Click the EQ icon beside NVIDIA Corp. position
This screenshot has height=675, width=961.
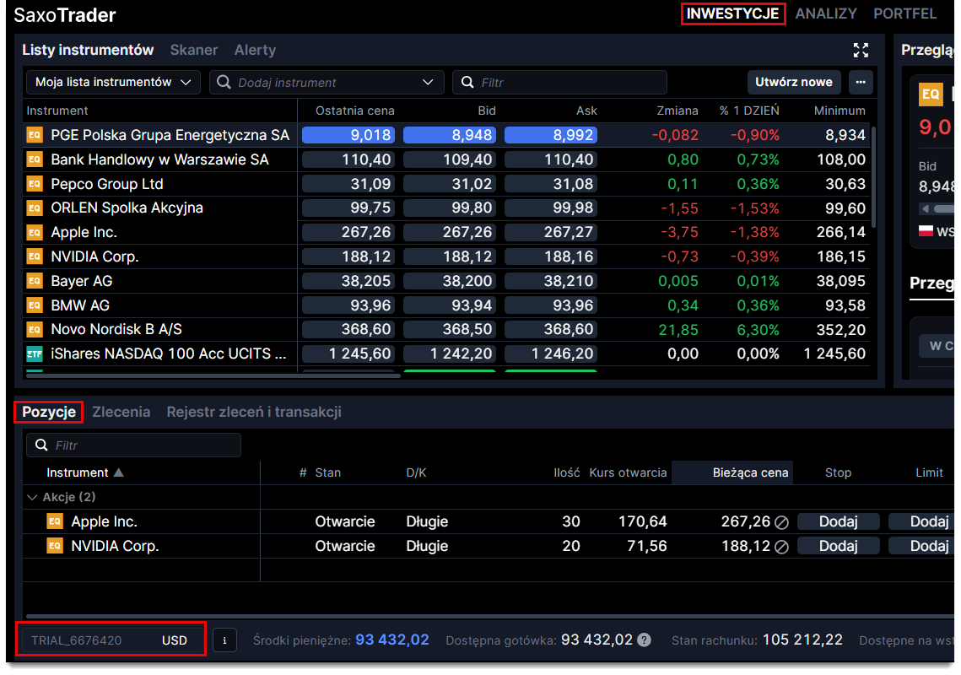(55, 546)
